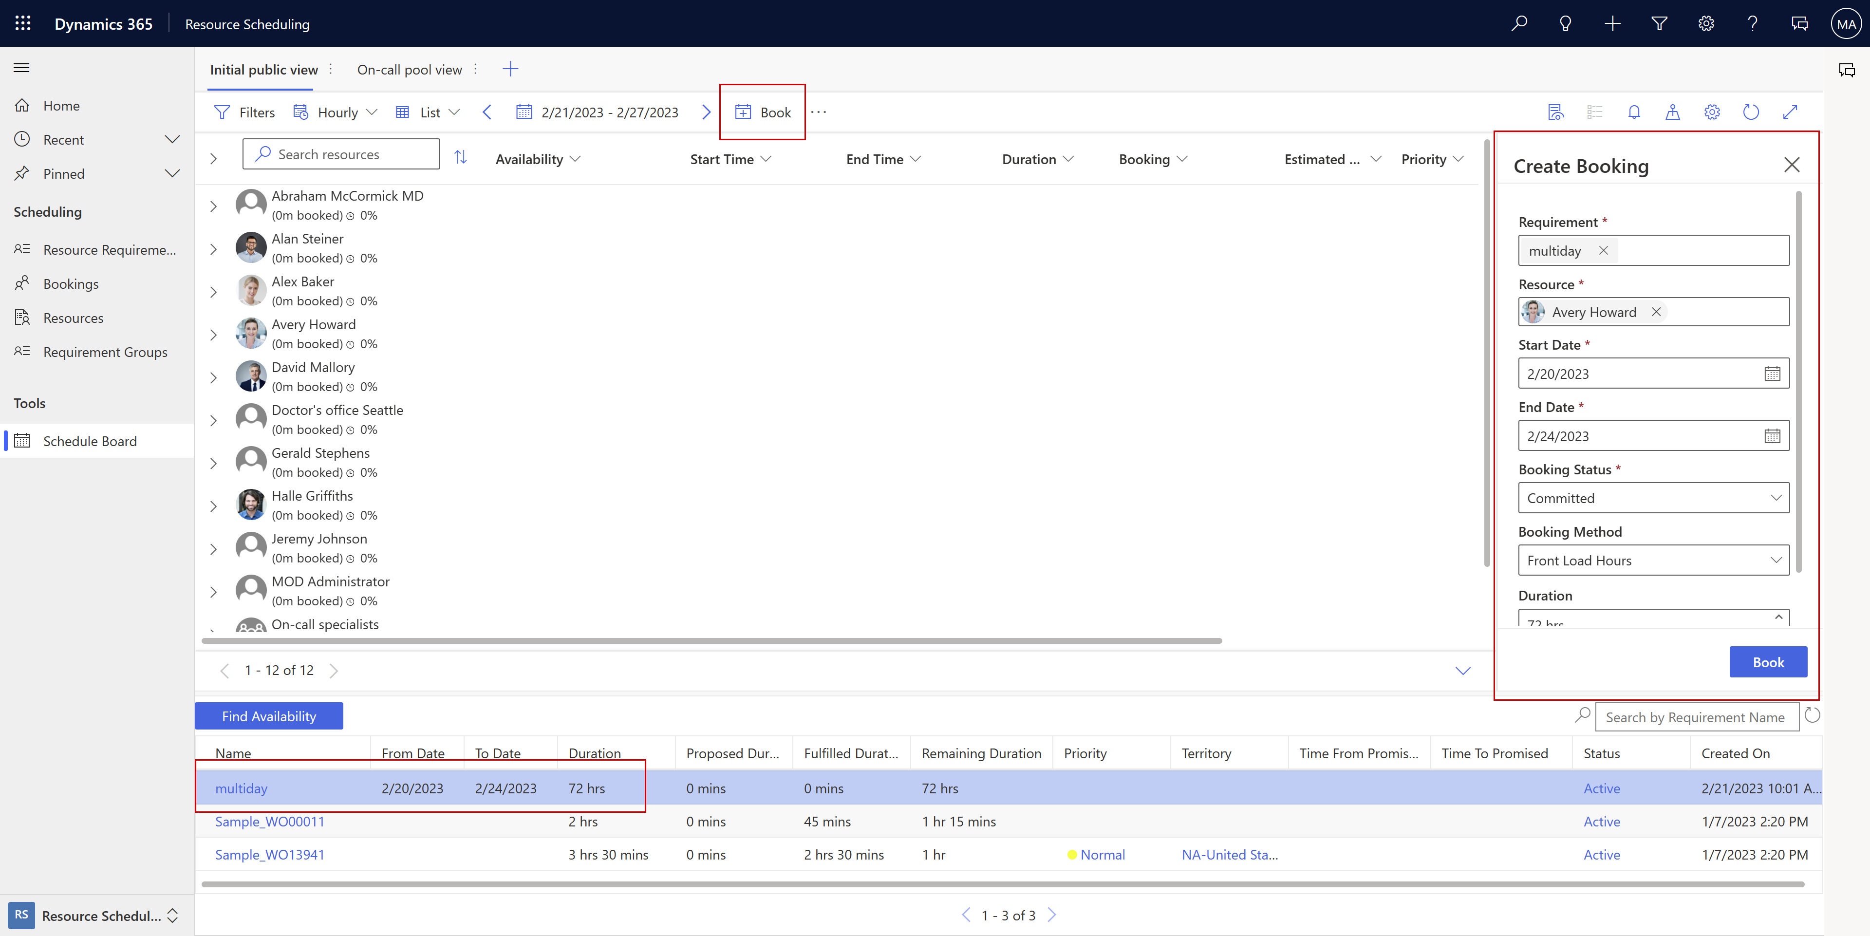Click the schedule board list view icon
Screen dimensions: 1870x936
[x=1592, y=111]
